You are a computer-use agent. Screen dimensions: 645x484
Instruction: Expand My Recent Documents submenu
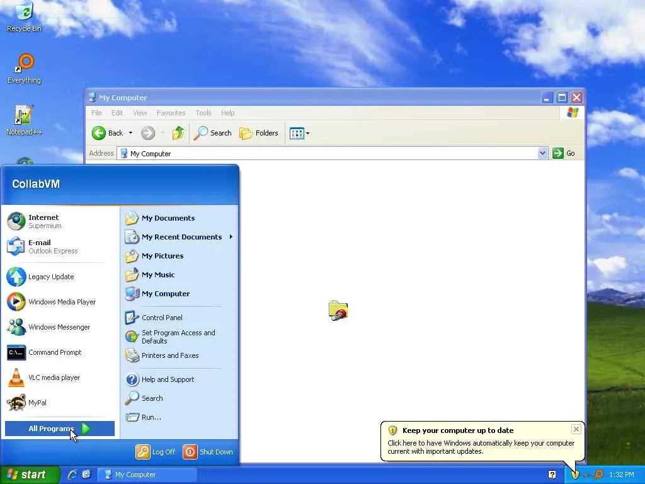click(x=180, y=237)
